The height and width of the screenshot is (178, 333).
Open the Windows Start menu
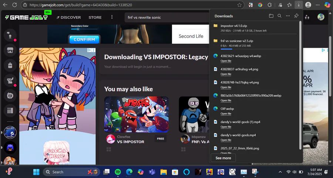click(36, 172)
